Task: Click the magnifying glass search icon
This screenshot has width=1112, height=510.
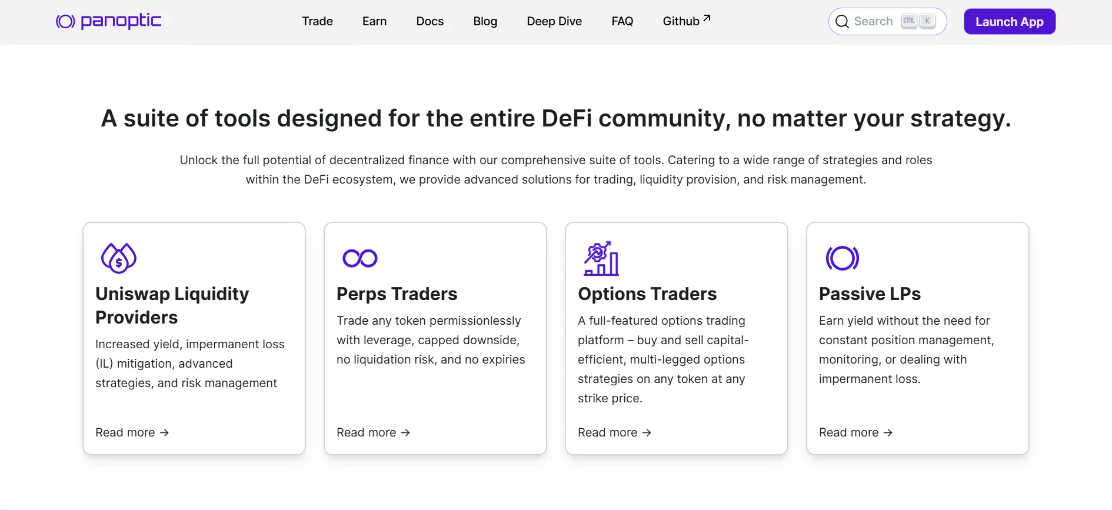Action: point(842,22)
